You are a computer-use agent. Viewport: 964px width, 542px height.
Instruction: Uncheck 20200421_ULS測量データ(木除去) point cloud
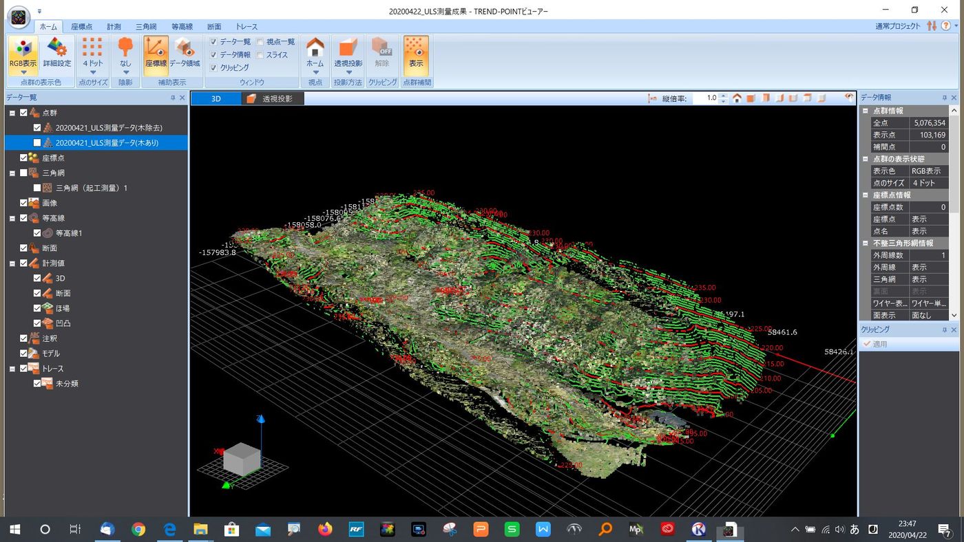[x=37, y=128]
